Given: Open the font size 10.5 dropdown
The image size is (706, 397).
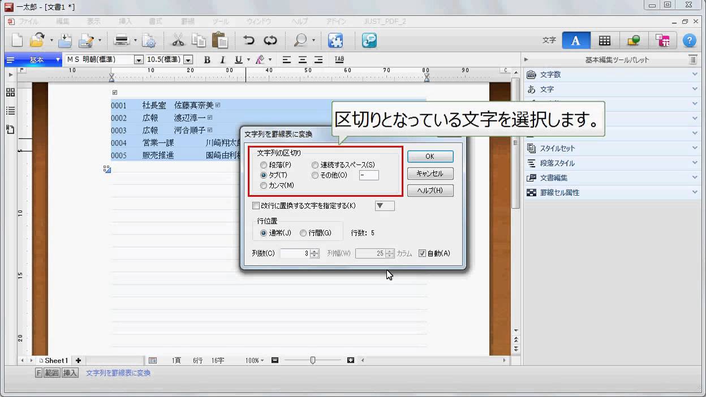Looking at the screenshot, I should coord(188,59).
